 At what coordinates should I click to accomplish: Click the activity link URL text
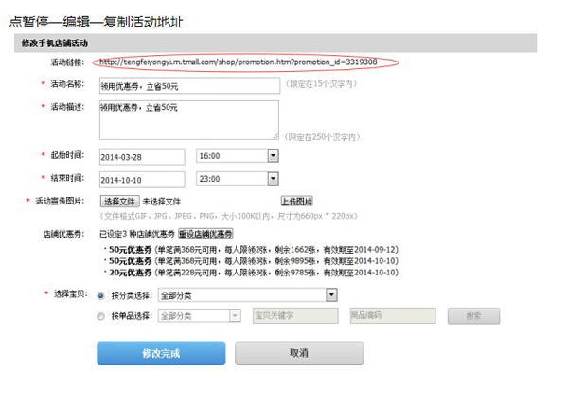[239, 62]
